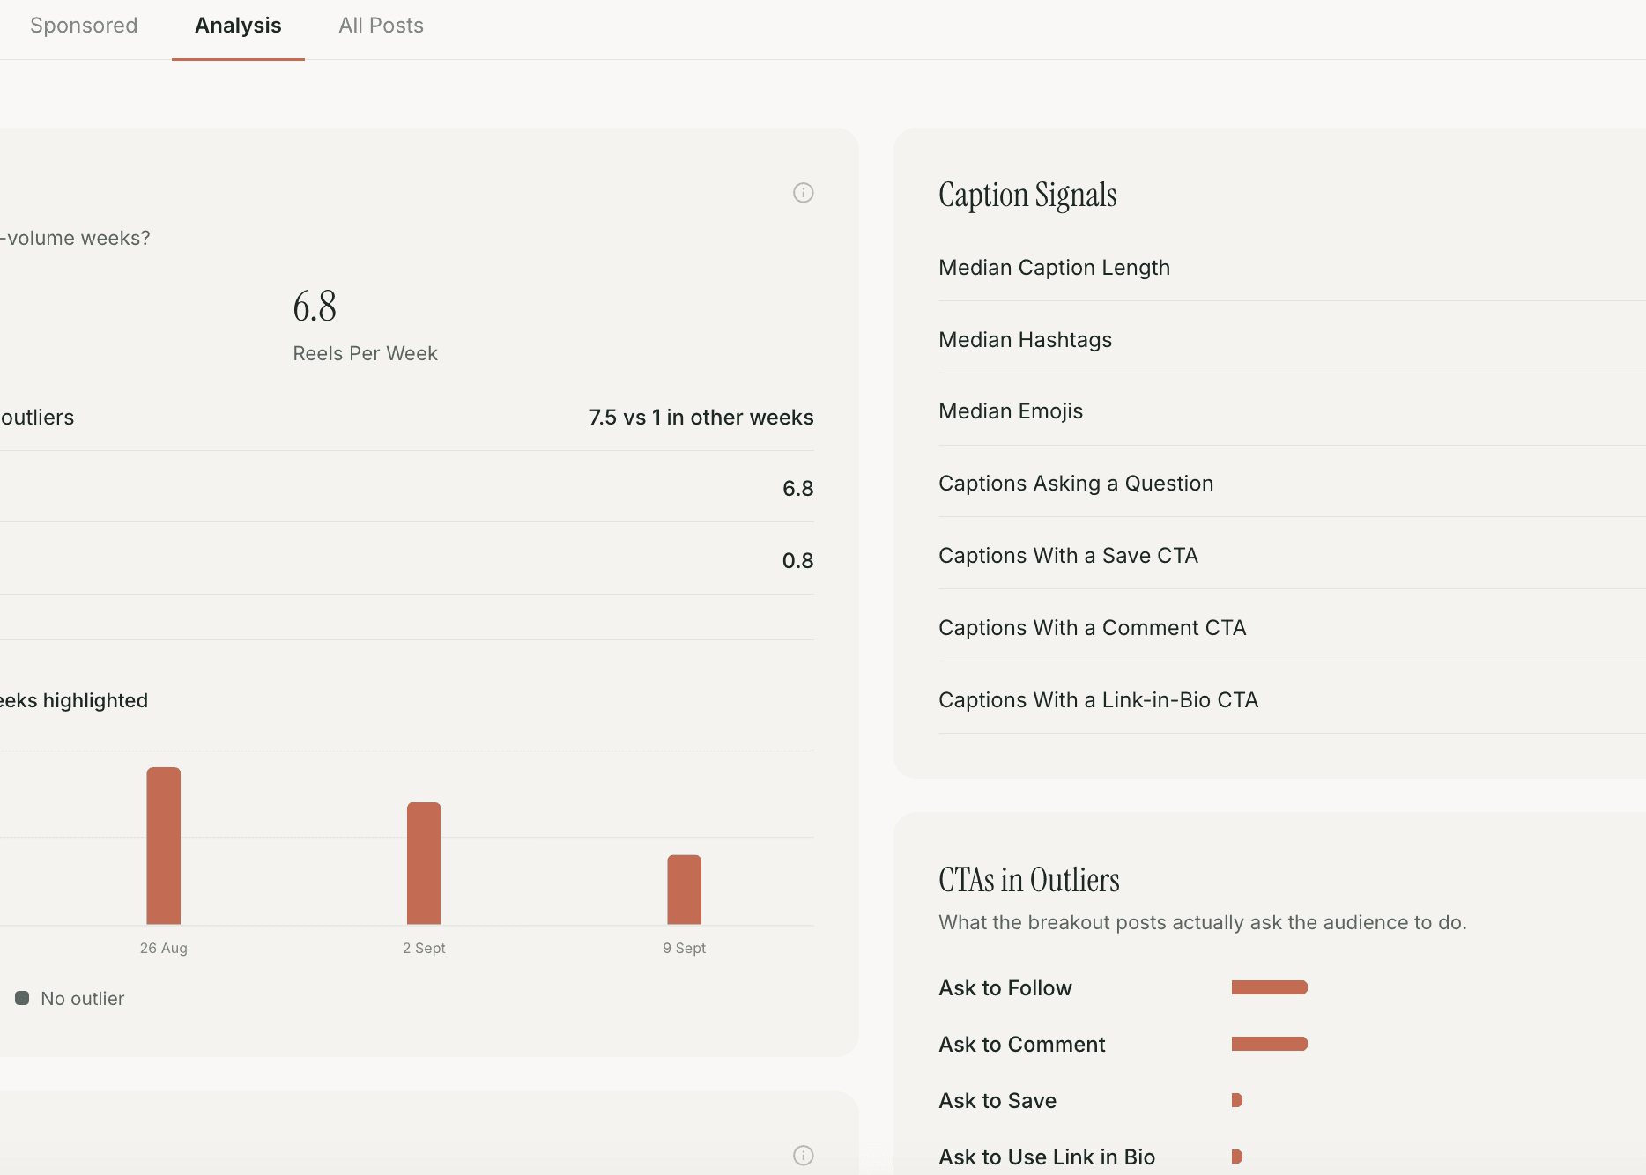Toggle the No outlier legend item
This screenshot has width=1646, height=1175.
click(70, 999)
